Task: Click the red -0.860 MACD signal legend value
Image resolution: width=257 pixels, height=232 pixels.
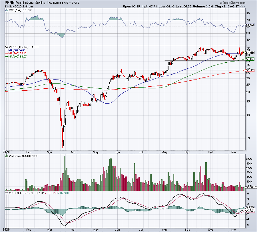Action: [x=53, y=193]
